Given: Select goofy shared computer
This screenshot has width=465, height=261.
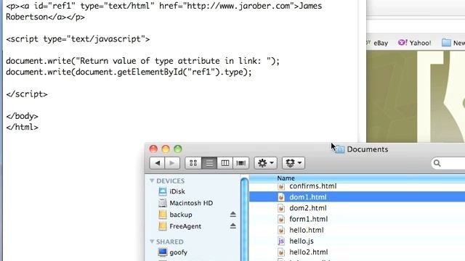Looking at the screenshot, I should coord(178,252).
